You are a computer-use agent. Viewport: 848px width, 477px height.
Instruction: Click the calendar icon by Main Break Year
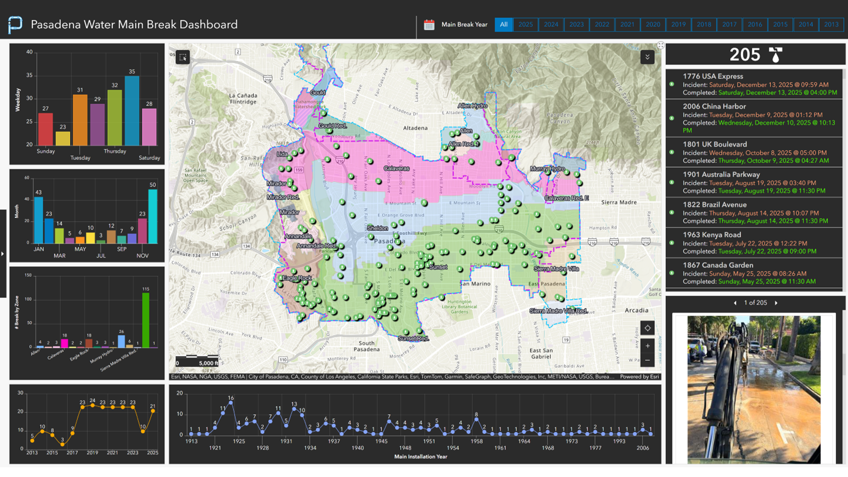click(x=429, y=25)
